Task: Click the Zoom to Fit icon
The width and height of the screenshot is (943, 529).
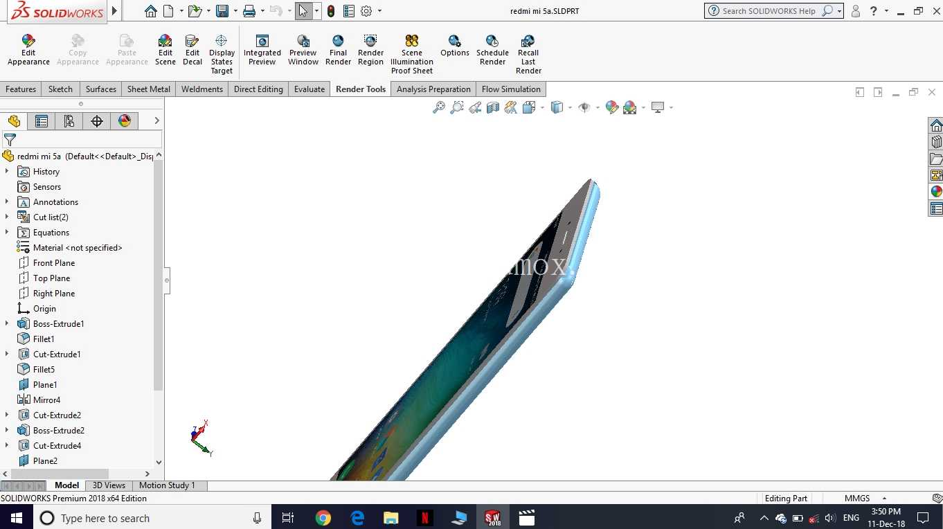Action: point(439,107)
